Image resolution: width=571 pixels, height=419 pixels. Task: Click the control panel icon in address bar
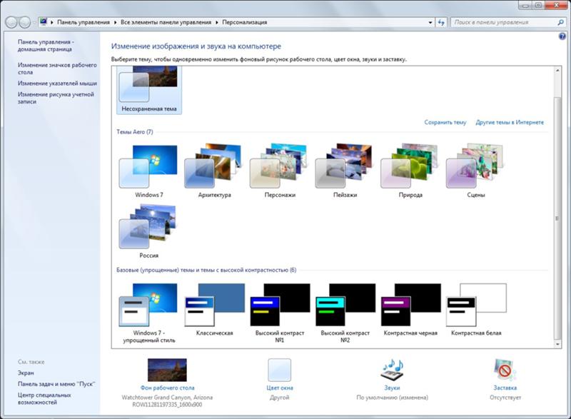click(x=44, y=22)
